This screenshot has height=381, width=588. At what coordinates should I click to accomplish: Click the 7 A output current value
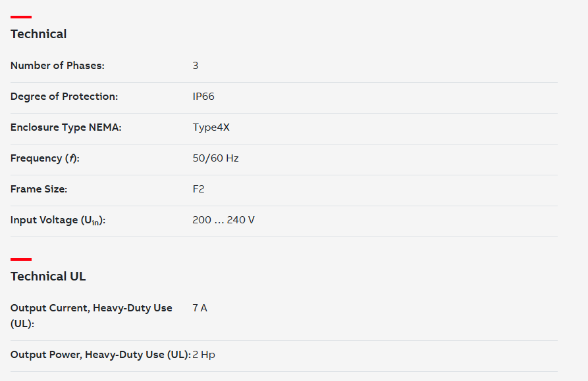pyautogui.click(x=200, y=308)
